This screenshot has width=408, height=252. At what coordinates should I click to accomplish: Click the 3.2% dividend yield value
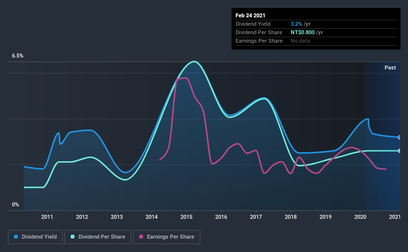pos(296,24)
